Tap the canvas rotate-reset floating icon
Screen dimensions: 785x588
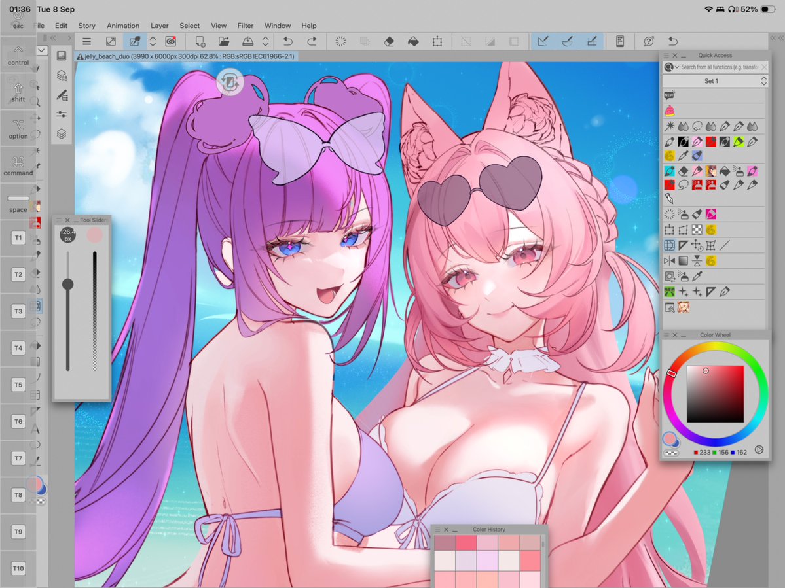point(230,82)
